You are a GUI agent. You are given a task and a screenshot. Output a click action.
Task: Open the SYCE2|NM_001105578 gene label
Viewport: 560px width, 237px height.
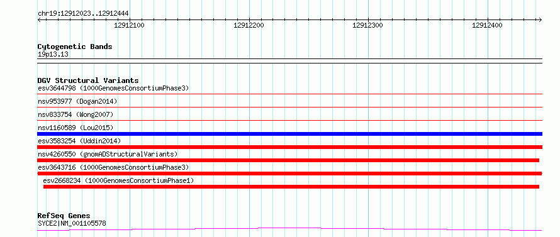point(72,224)
